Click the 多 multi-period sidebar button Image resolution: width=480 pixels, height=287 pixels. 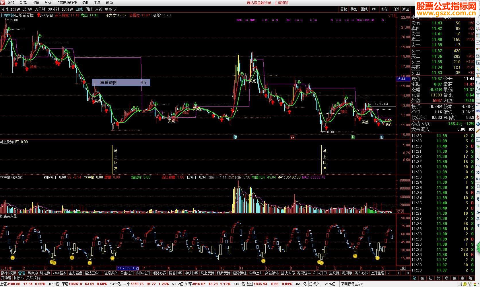click(x=478, y=212)
